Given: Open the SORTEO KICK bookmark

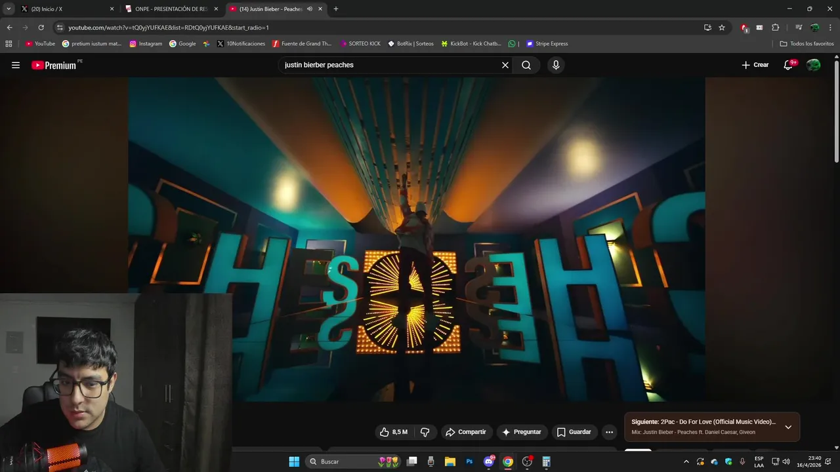Looking at the screenshot, I should (360, 44).
